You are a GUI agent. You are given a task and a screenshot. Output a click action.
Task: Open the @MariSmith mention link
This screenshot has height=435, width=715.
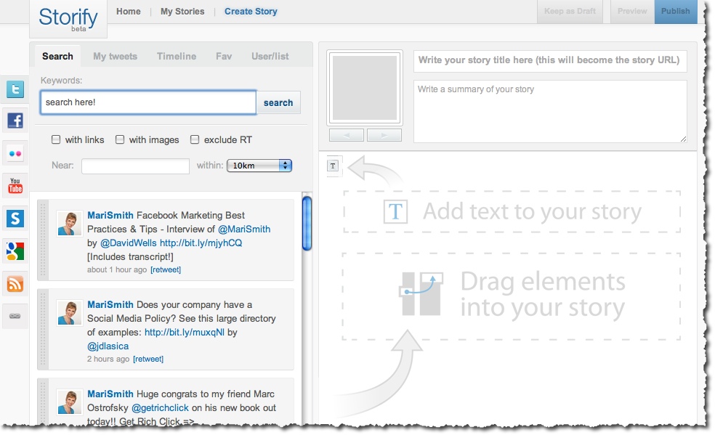tap(244, 229)
